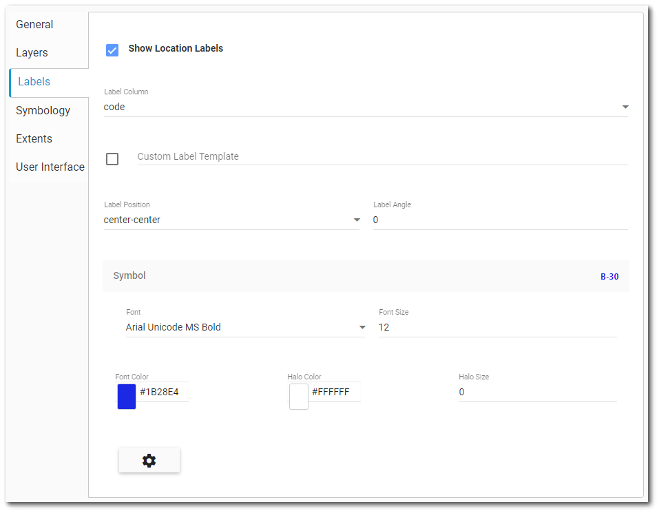Viewport: 659px width, 513px height.
Task: Click the Halo Size input field
Action: 537,392
